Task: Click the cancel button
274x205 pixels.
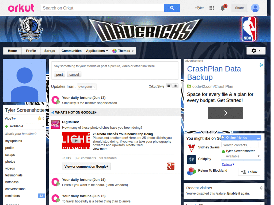Action: tap(74, 74)
